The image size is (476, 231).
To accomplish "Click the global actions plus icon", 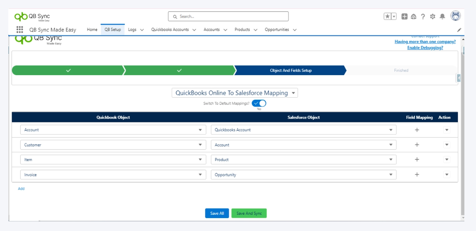I will click(x=404, y=17).
